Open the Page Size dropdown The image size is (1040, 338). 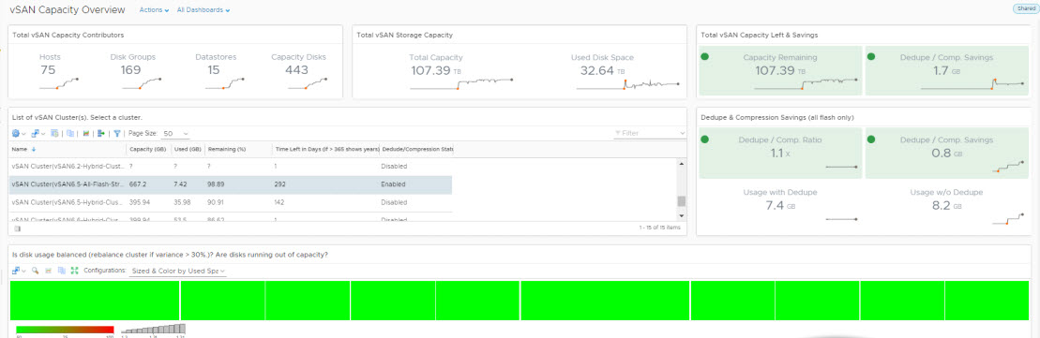(175, 133)
